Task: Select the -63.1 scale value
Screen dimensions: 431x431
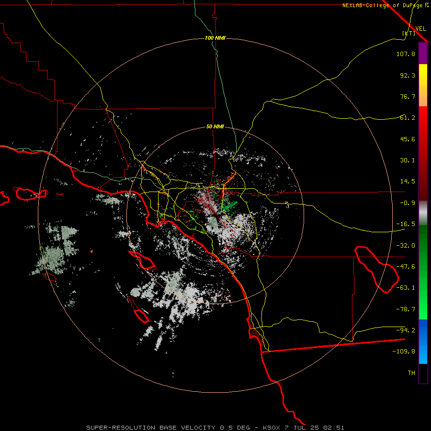Action: click(x=406, y=288)
